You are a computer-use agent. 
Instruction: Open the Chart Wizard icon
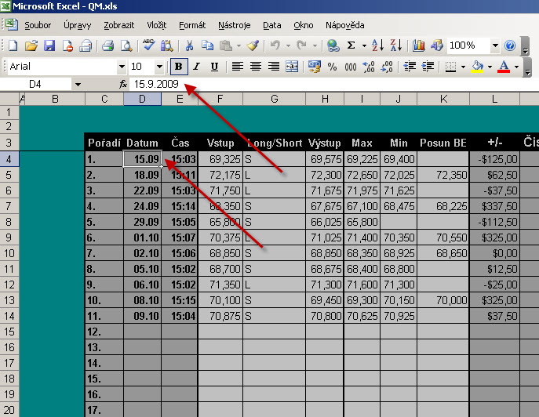pyautogui.click(x=419, y=45)
